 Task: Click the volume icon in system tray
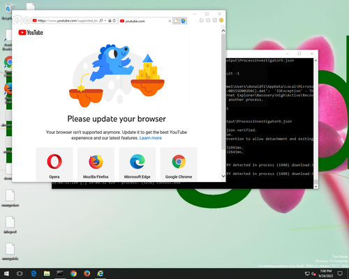pyautogui.click(x=313, y=273)
